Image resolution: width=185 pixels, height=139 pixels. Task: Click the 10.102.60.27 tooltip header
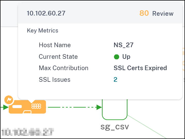coord(46,13)
